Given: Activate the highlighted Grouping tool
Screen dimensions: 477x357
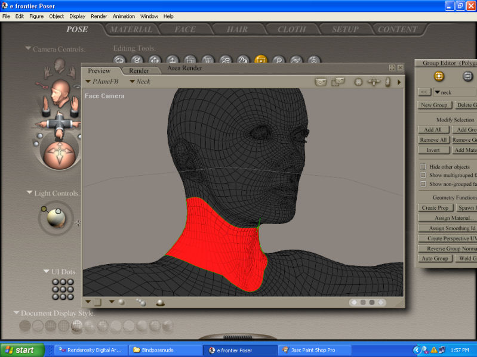Looking at the screenshot, I should coord(261,60).
